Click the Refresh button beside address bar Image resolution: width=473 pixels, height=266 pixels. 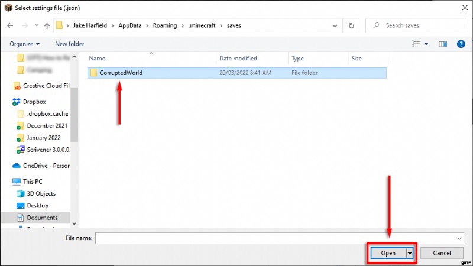tap(352, 26)
